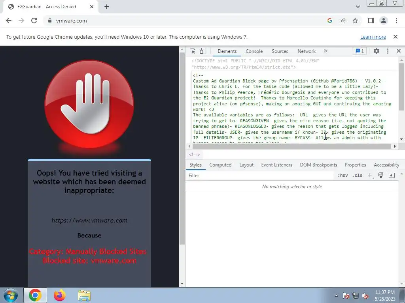
Task: Click the lock icon in the address bar
Action: click(x=50, y=21)
